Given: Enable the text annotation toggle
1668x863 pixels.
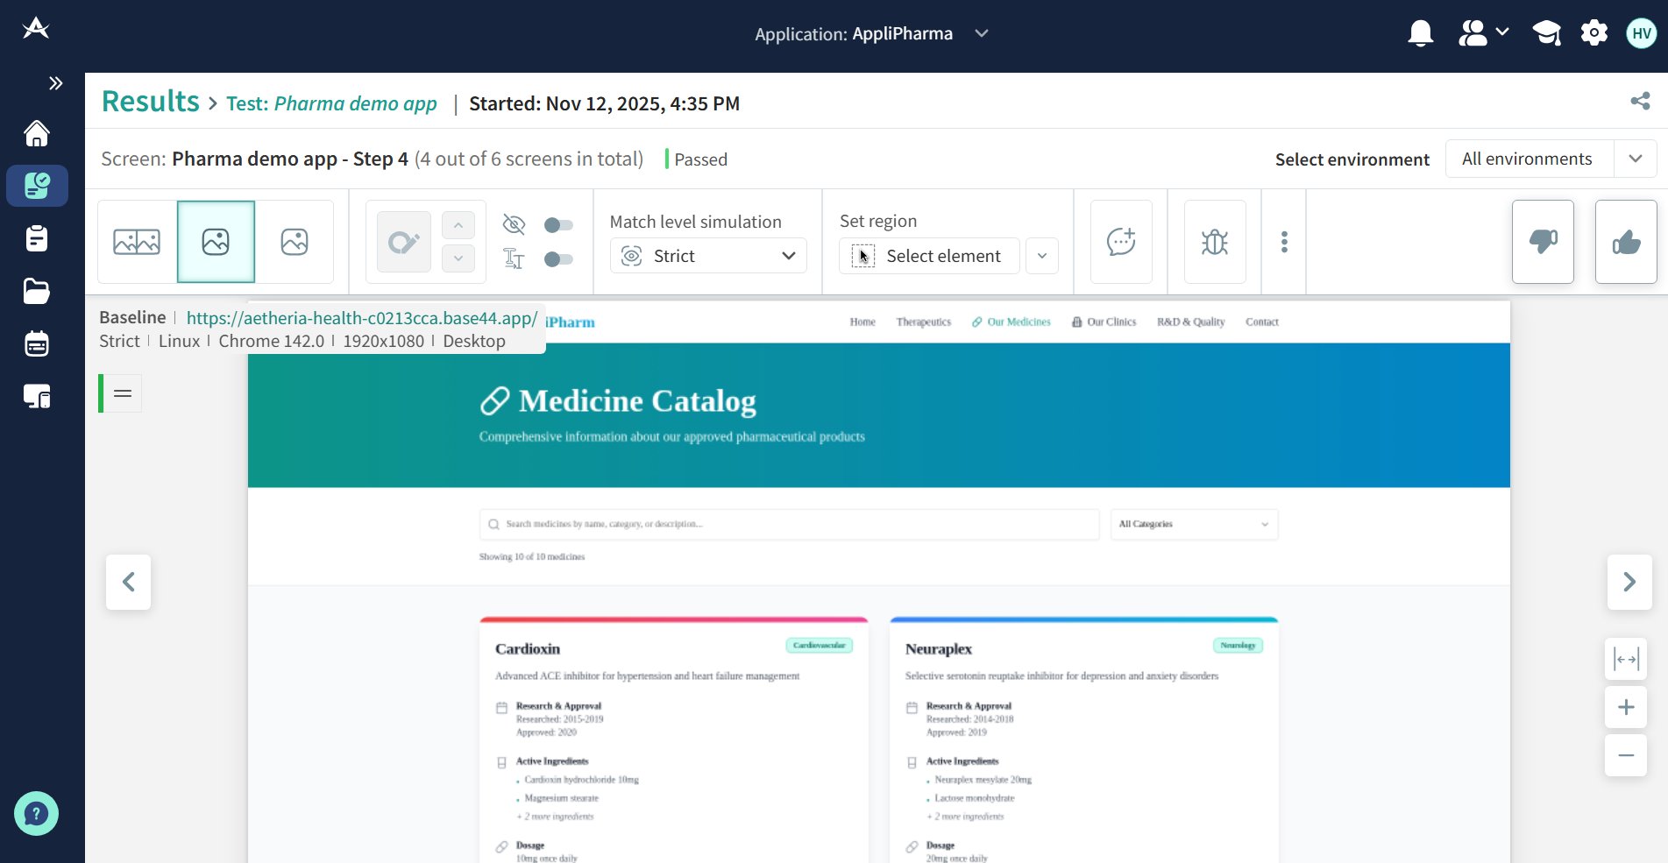Looking at the screenshot, I should [558, 259].
